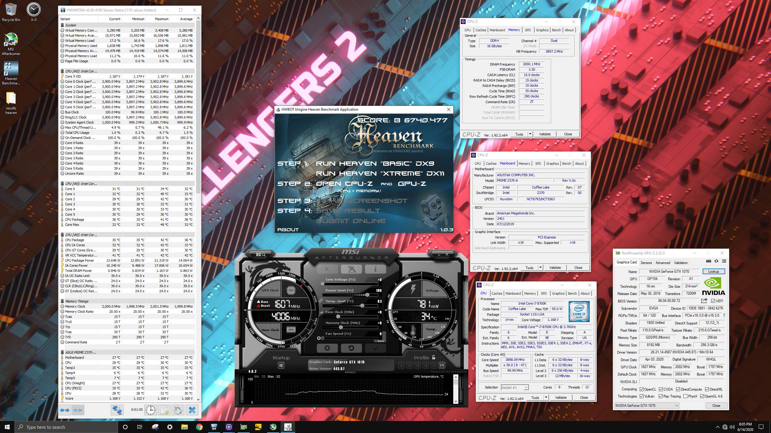
Task: Open Chrome from the taskbar
Action: (x=199, y=427)
